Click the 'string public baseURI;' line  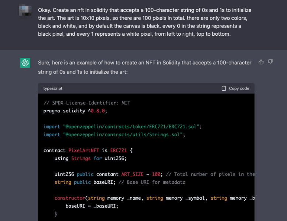(x=85, y=182)
